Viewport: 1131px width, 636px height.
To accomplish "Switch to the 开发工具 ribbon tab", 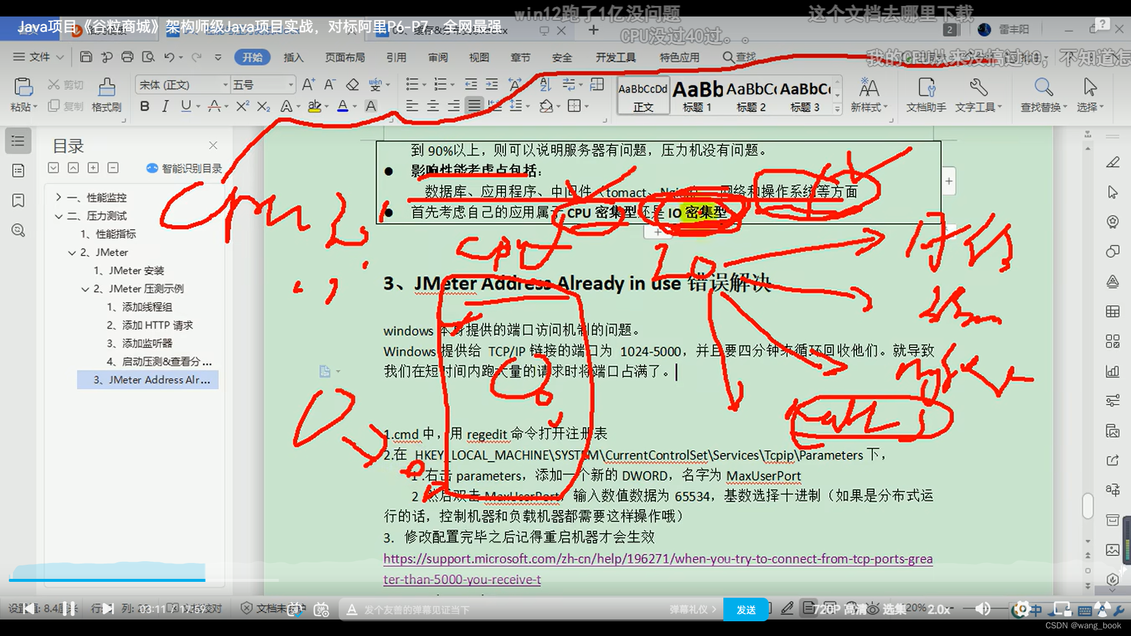I will [x=616, y=57].
